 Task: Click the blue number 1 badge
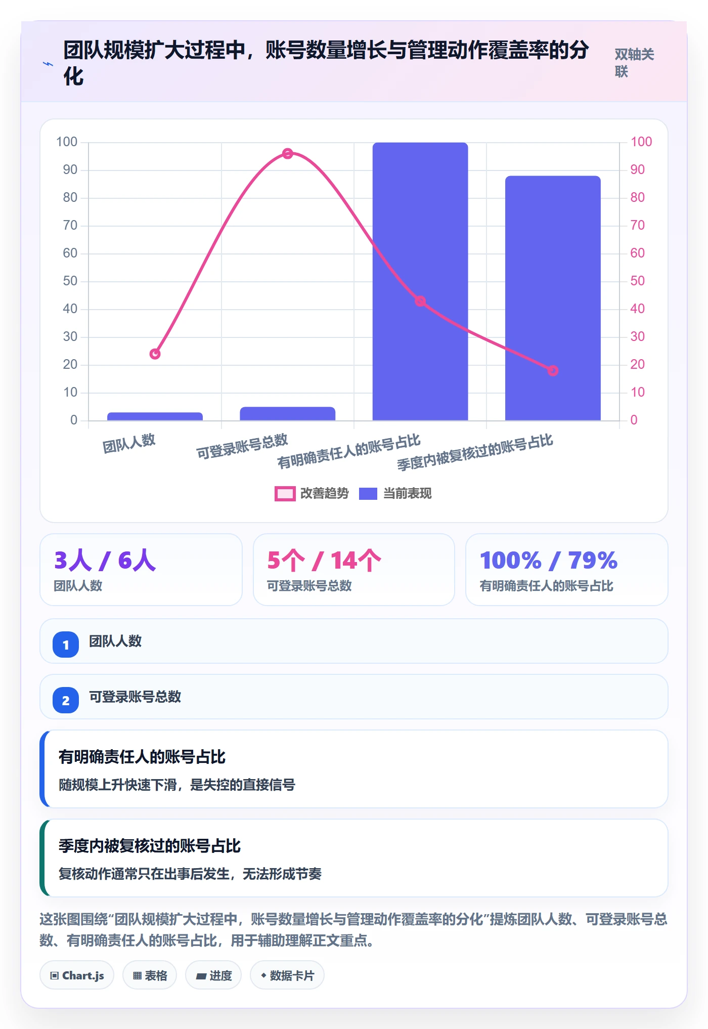(66, 645)
